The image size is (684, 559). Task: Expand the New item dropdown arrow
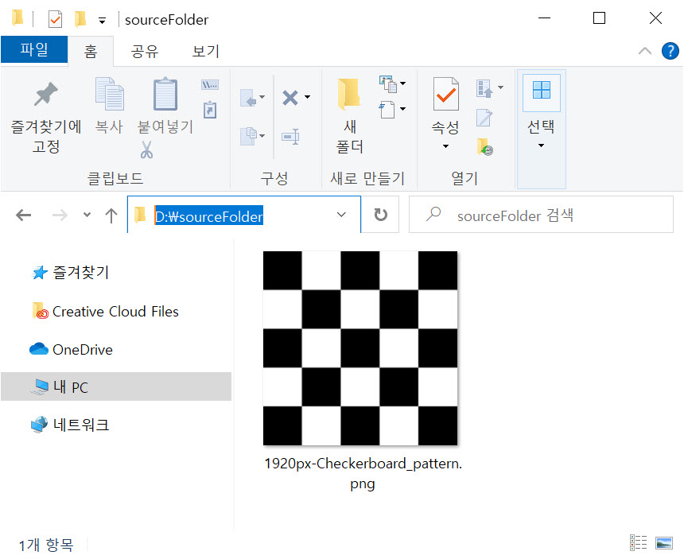[x=403, y=83]
